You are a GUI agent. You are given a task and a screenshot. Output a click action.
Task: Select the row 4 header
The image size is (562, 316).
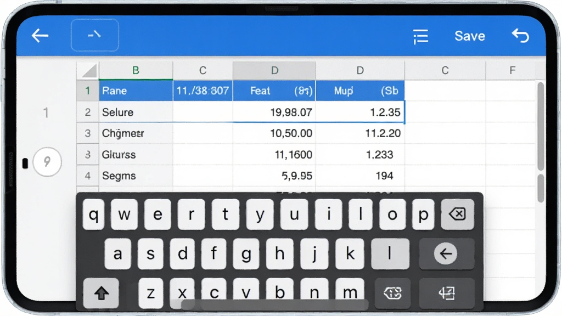tap(87, 176)
